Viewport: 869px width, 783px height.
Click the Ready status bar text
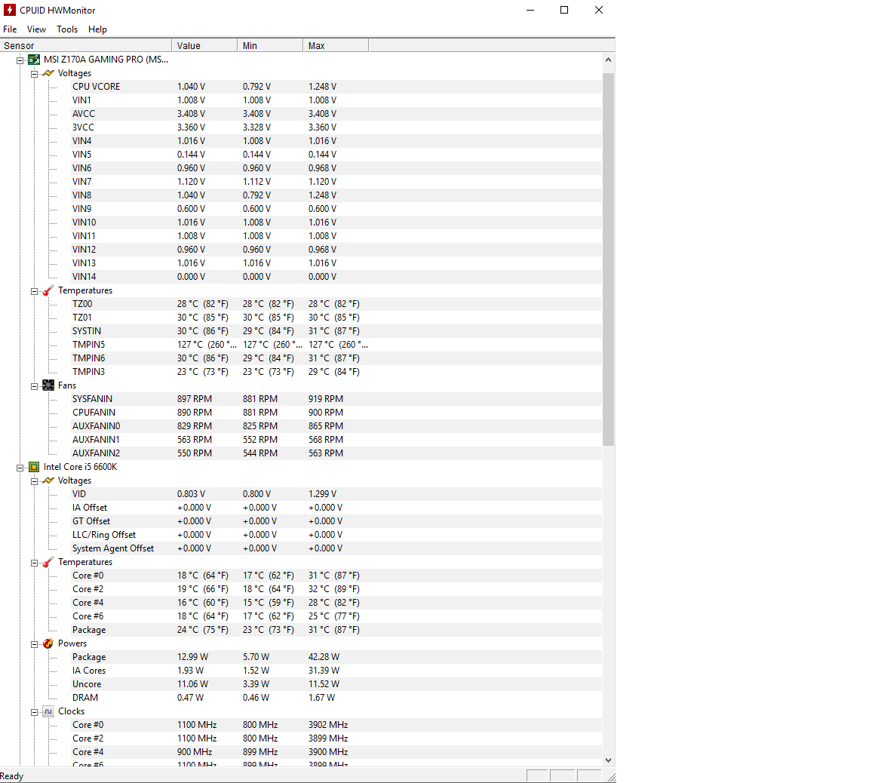[x=11, y=775]
